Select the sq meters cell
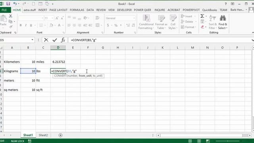This screenshot has height=143, width=254. [x=12, y=90]
